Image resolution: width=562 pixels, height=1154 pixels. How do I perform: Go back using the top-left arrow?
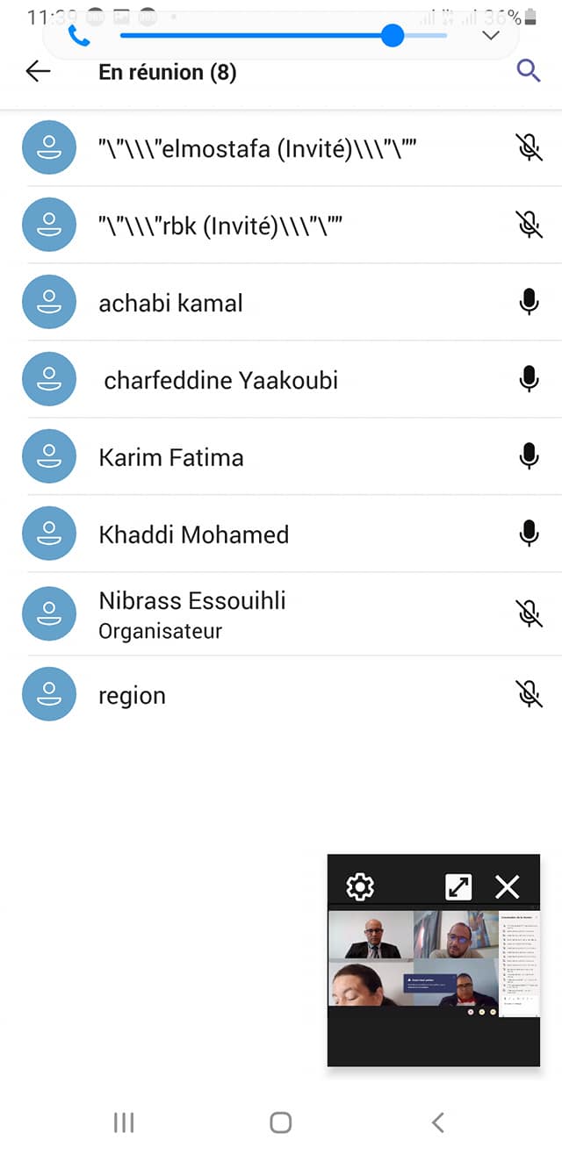click(38, 71)
